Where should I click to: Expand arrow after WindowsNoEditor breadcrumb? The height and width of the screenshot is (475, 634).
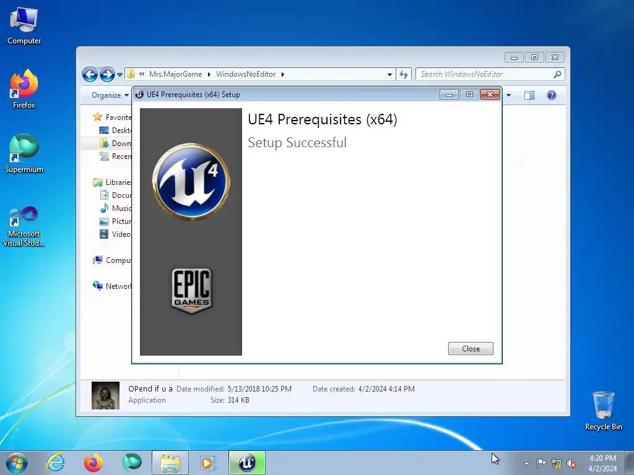coord(282,74)
